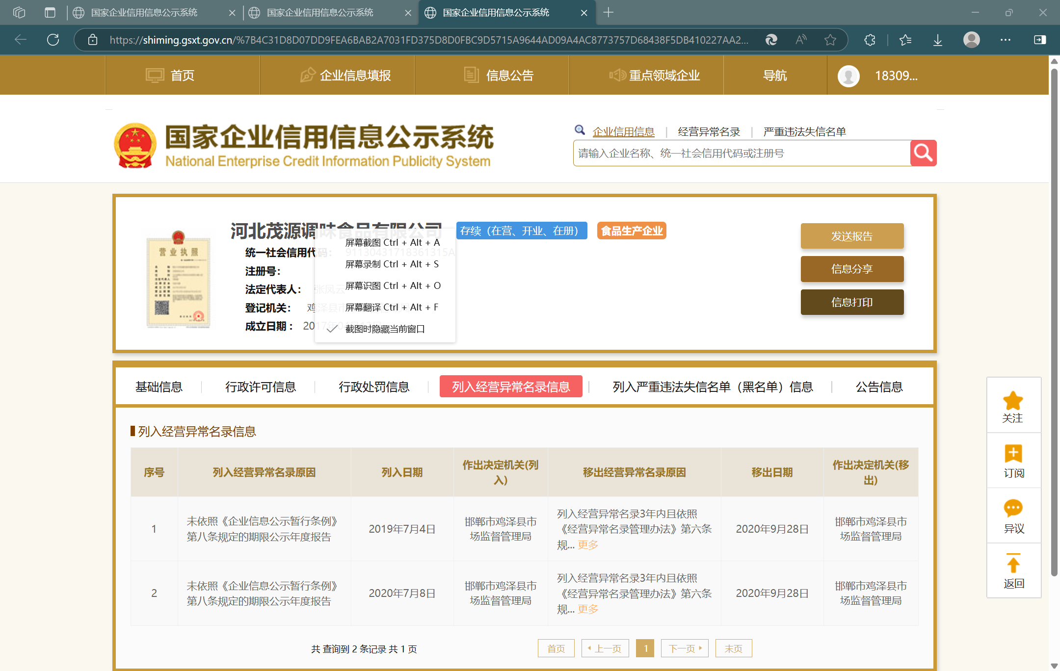Close the first 国家企业信用信息公示系统 tab

pyautogui.click(x=232, y=13)
